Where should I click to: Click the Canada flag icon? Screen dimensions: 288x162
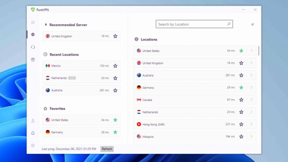point(139,100)
